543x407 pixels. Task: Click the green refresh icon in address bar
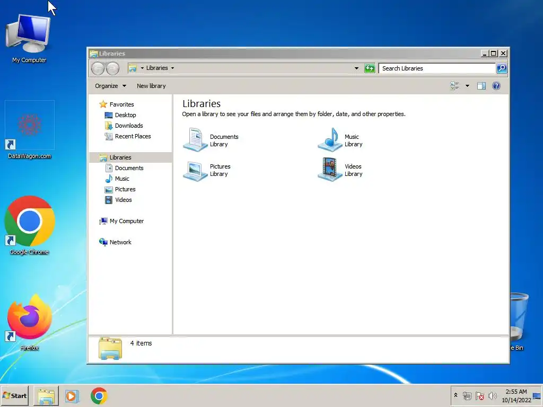[x=370, y=68]
